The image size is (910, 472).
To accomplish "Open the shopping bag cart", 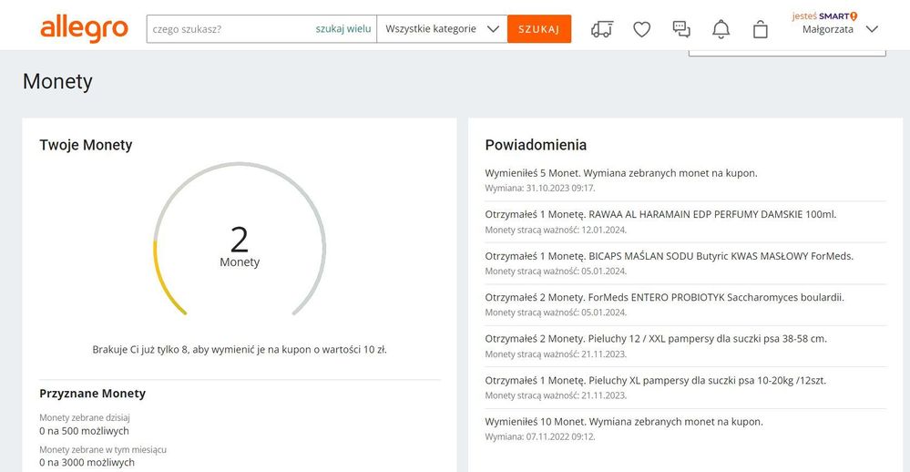I will [761, 29].
